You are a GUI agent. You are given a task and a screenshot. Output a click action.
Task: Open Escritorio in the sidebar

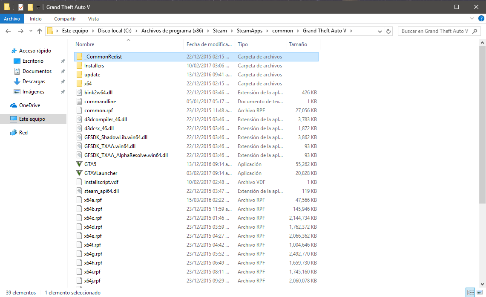pyautogui.click(x=33, y=61)
